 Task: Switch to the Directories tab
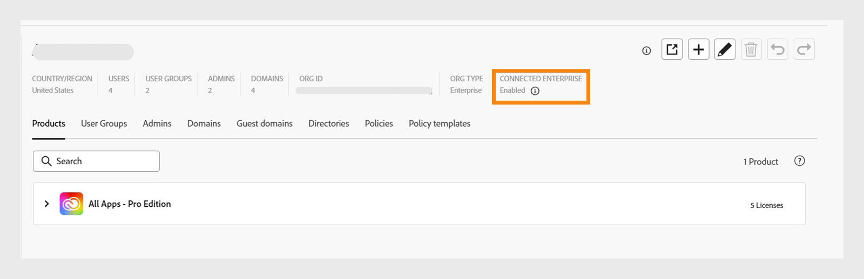pos(329,123)
